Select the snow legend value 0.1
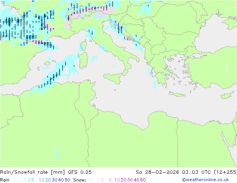Screen dimensions: 237x183 point(89,180)
